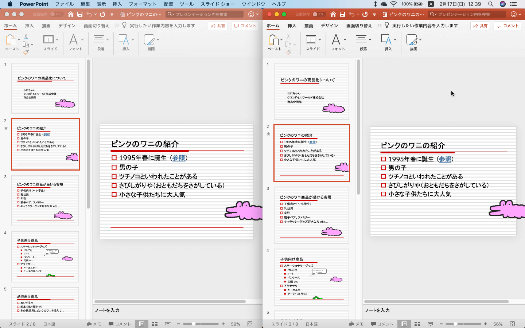The image size is (525, 328).
Task: Click the zoom out minus in the right window
Action: 441,324
